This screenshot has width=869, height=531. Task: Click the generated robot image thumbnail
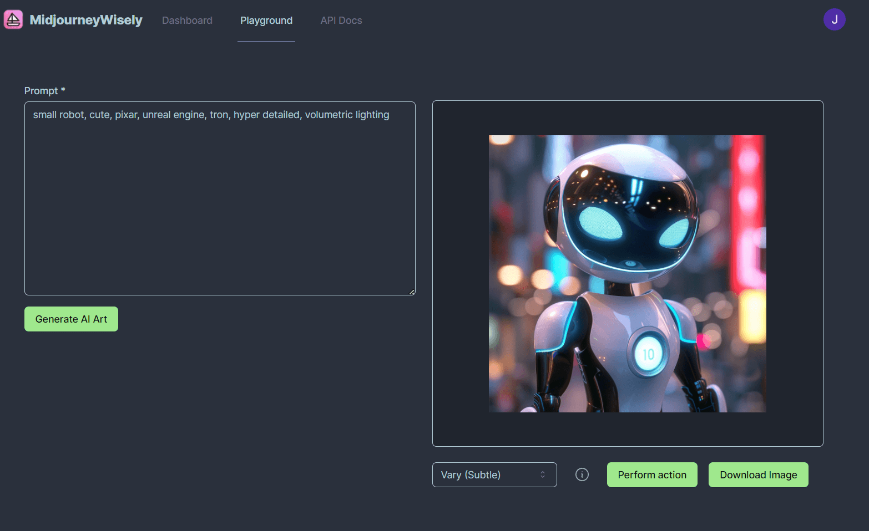click(x=627, y=273)
